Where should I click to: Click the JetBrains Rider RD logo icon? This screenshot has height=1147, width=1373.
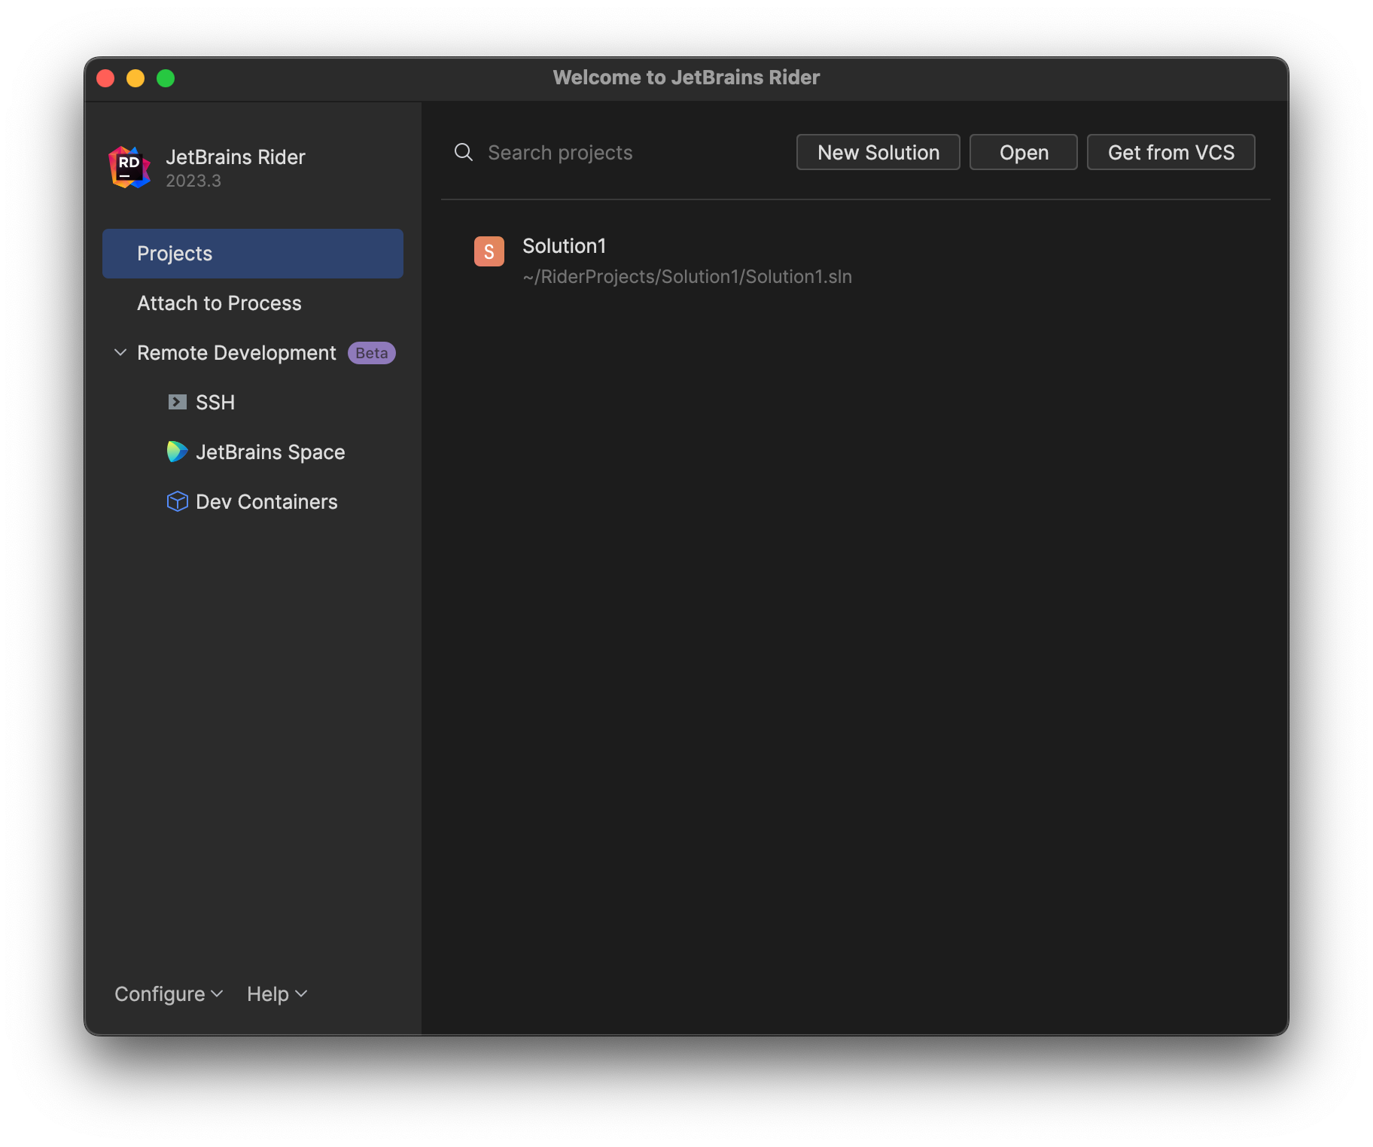[x=129, y=167]
